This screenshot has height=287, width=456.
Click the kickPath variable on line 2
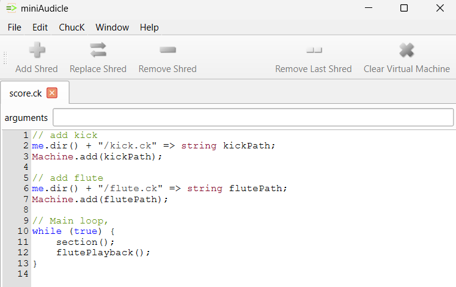[x=246, y=145]
